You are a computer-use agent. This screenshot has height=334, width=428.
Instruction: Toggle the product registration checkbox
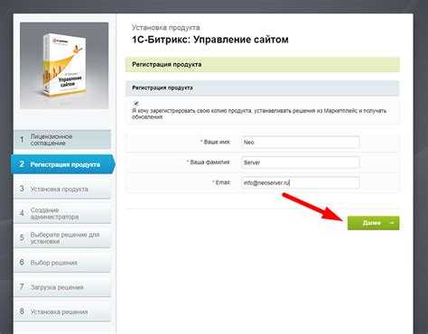136,103
